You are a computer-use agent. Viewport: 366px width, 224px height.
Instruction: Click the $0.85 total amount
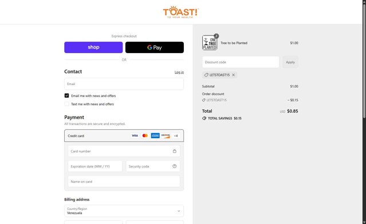(x=293, y=111)
